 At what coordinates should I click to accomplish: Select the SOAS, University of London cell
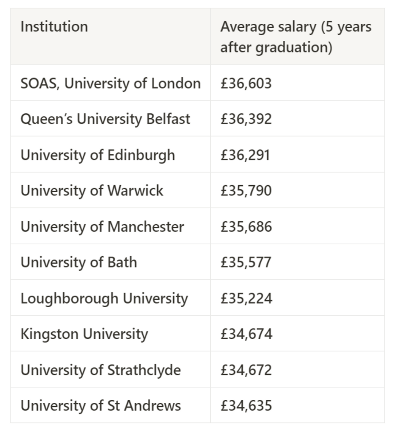[111, 83]
